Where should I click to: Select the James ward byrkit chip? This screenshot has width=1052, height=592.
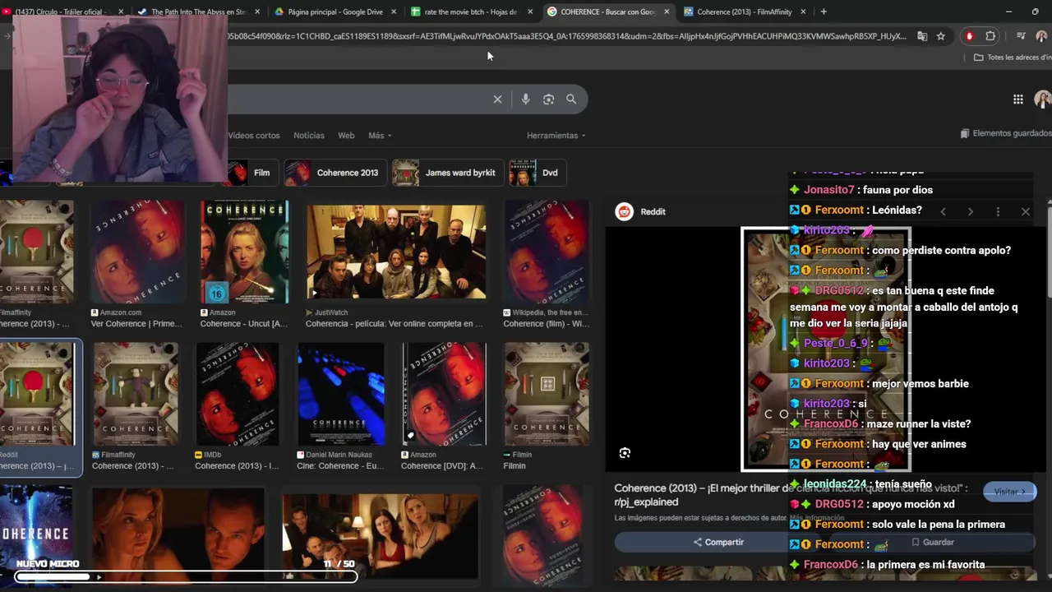click(x=448, y=173)
